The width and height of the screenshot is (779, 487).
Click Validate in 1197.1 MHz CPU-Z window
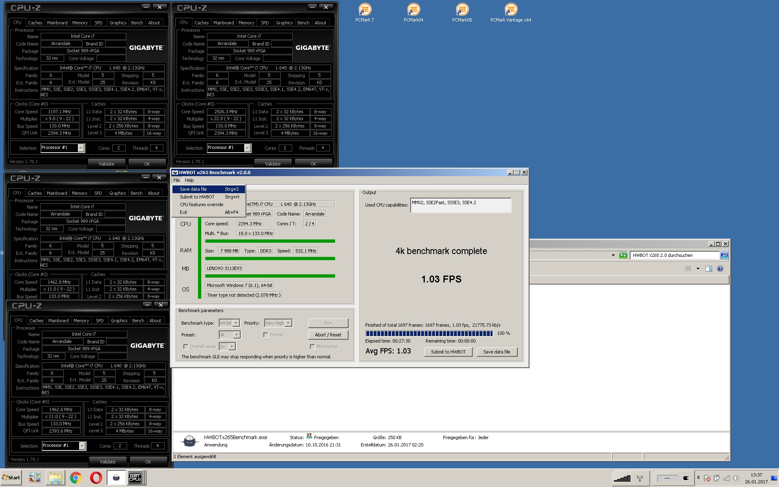pyautogui.click(x=106, y=164)
